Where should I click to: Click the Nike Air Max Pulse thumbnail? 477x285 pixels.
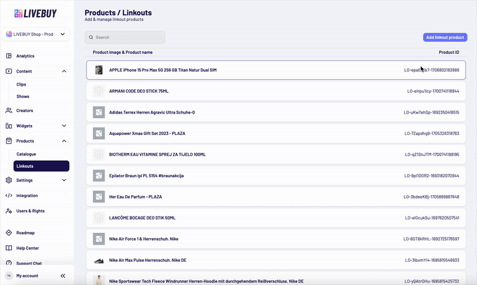point(98,261)
